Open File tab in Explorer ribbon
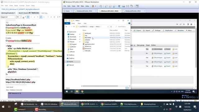 67,23
